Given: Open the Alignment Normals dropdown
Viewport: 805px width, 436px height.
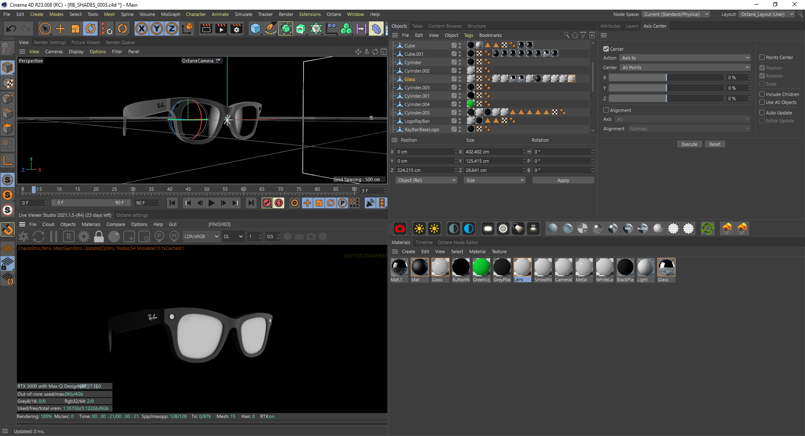Looking at the screenshot, I should 689,129.
